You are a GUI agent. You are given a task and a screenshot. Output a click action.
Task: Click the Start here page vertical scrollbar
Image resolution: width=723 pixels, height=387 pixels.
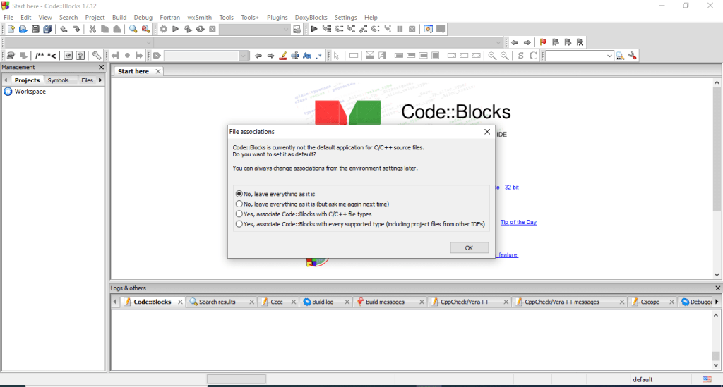click(717, 176)
